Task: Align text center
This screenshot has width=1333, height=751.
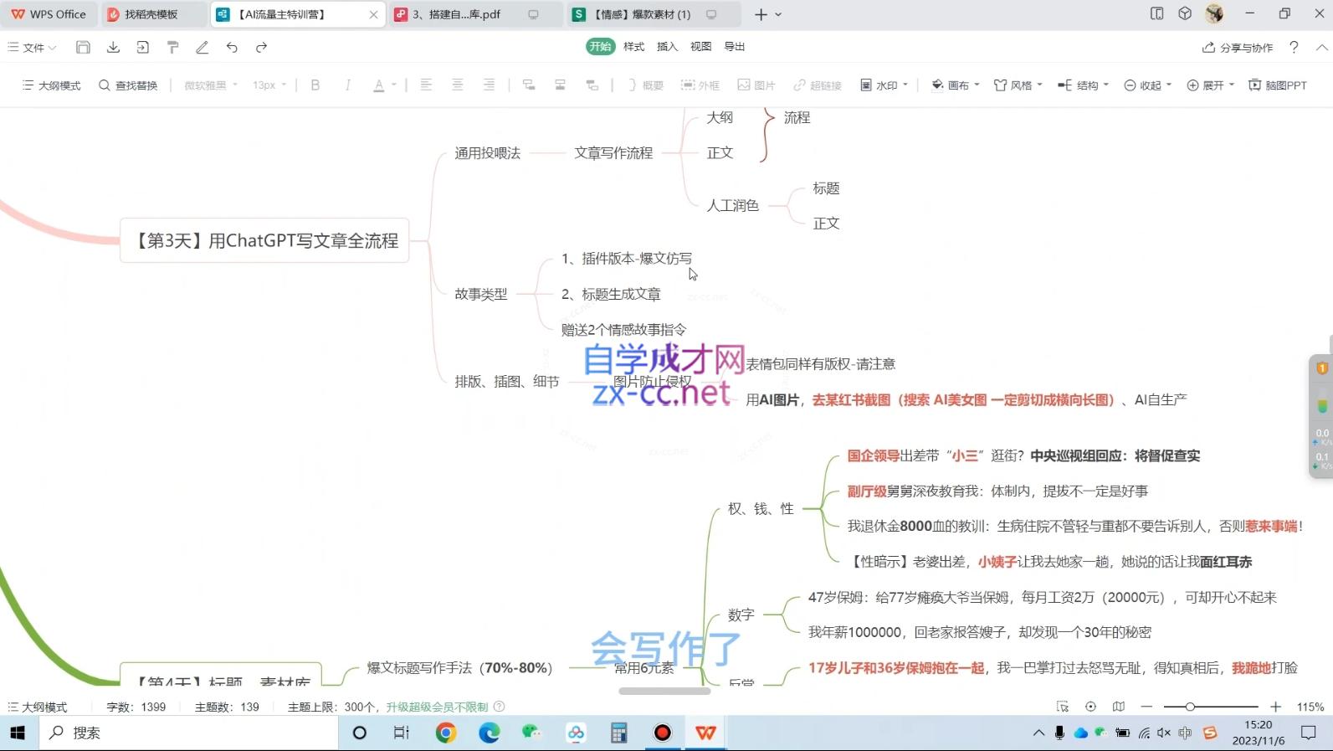Action: click(458, 85)
